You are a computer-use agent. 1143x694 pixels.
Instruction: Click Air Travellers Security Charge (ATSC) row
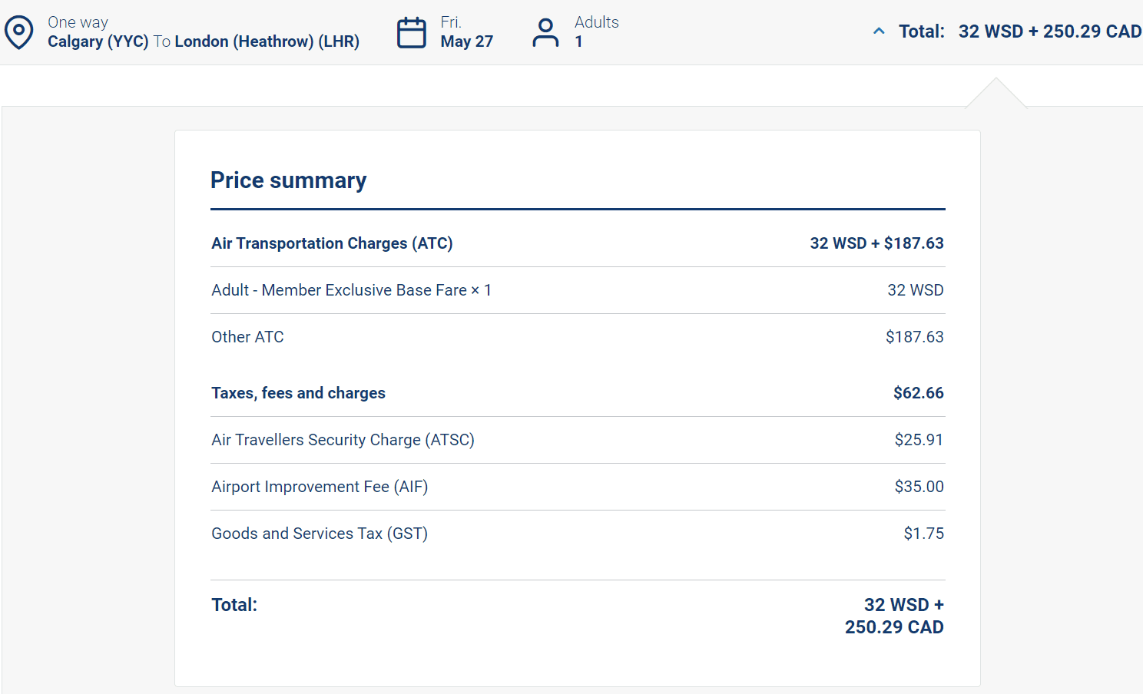(x=343, y=440)
